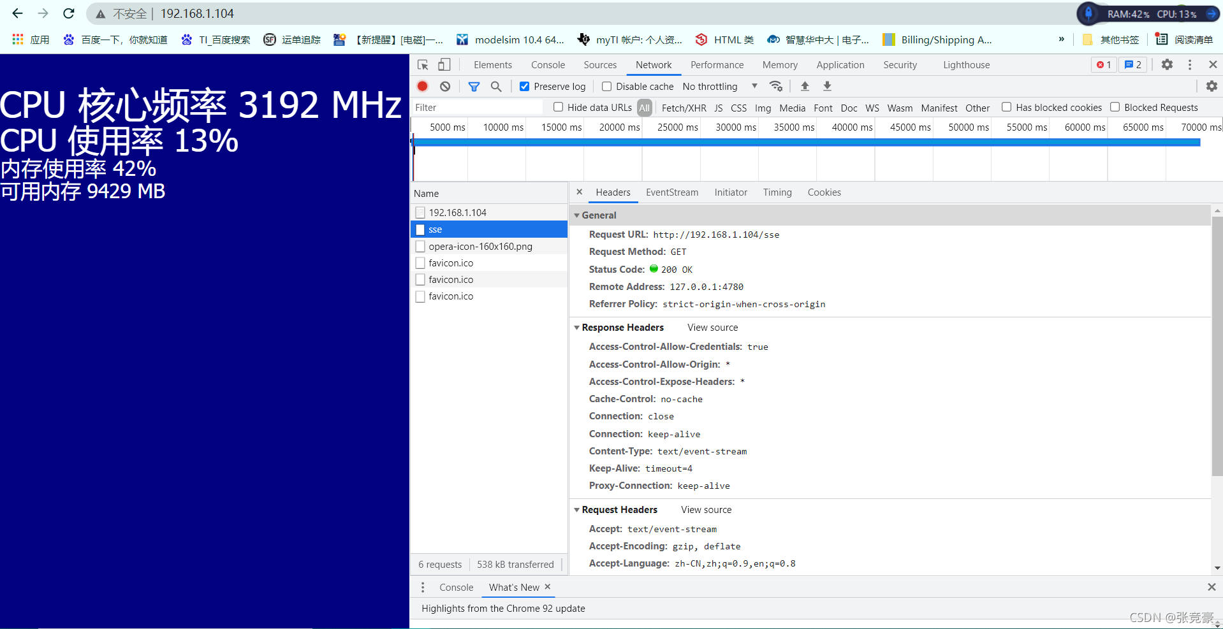Filter requests by WS type

tap(872, 108)
